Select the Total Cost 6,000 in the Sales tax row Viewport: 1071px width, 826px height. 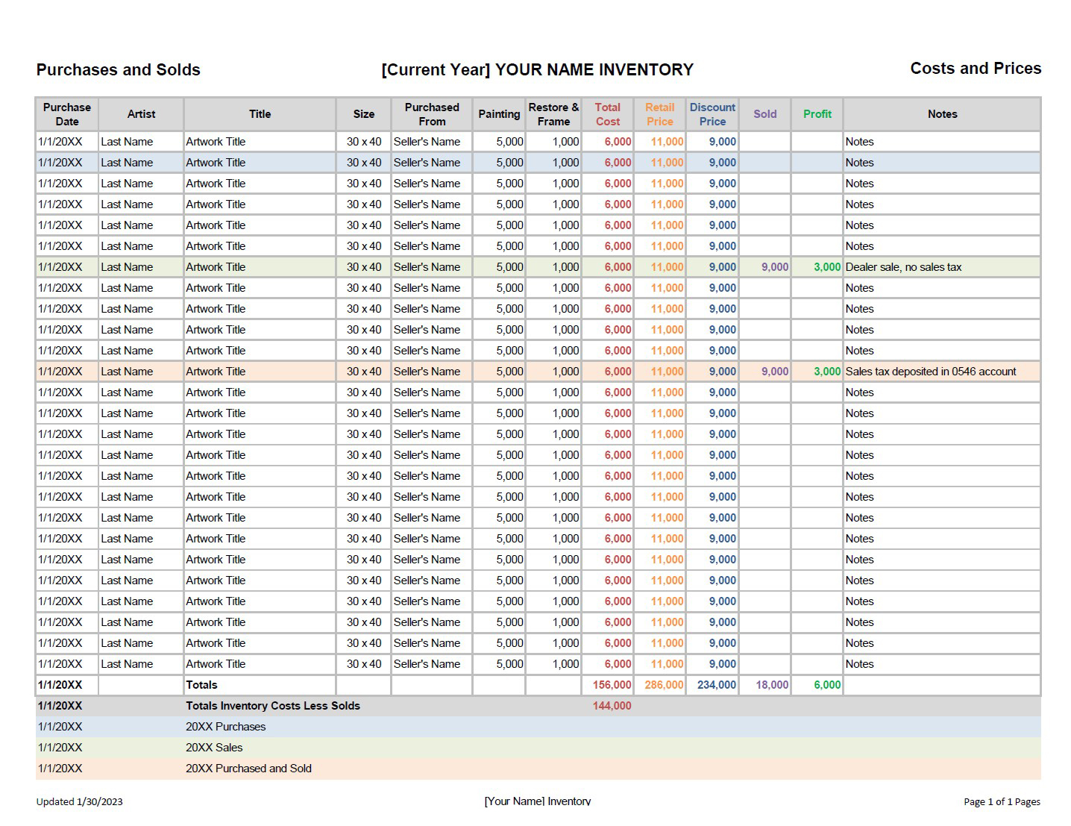[x=618, y=372]
